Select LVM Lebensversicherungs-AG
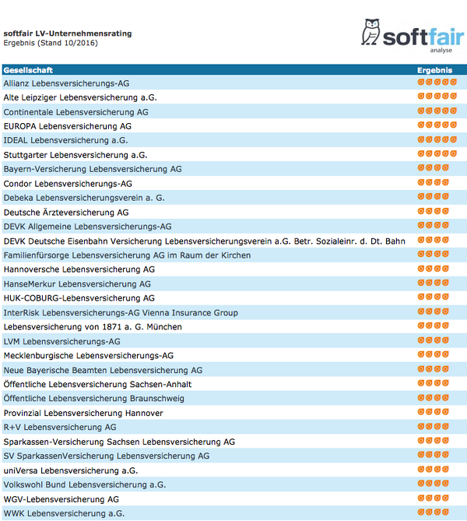This screenshot has height=521, width=467. pos(61,342)
